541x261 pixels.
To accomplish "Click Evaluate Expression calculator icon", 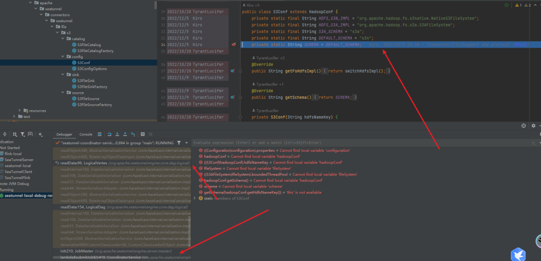I will [x=143, y=134].
